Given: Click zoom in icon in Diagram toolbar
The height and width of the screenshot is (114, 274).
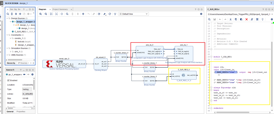Looking at the screenshot, I should tap(41, 14).
